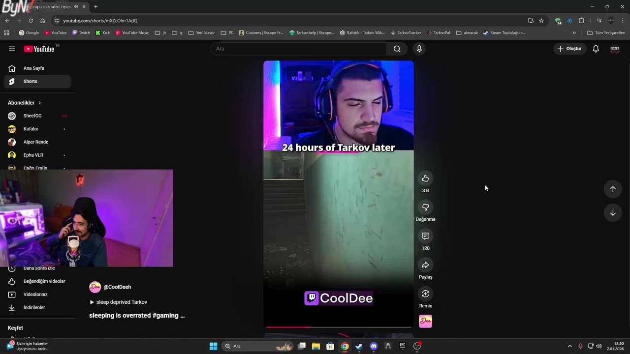Open the Chrome extensions puzzle icon

click(x=581, y=21)
